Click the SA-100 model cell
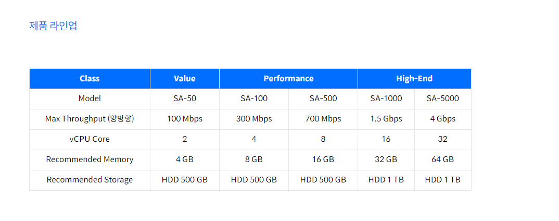Image resolution: width=559 pixels, height=221 pixels. coord(254,98)
